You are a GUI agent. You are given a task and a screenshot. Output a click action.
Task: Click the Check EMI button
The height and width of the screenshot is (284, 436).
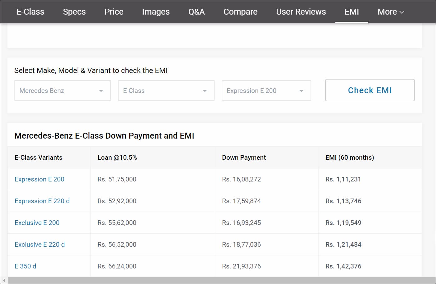370,90
